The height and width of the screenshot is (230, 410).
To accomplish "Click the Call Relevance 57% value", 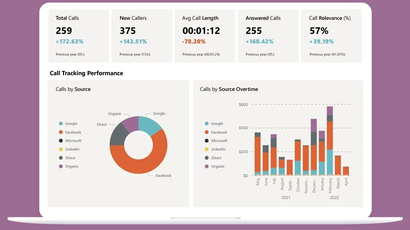I will click(x=319, y=31).
